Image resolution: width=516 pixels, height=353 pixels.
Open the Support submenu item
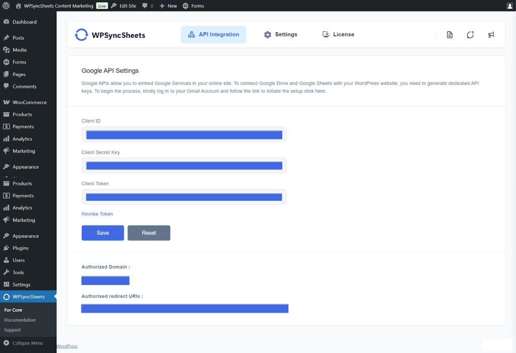pos(13,330)
